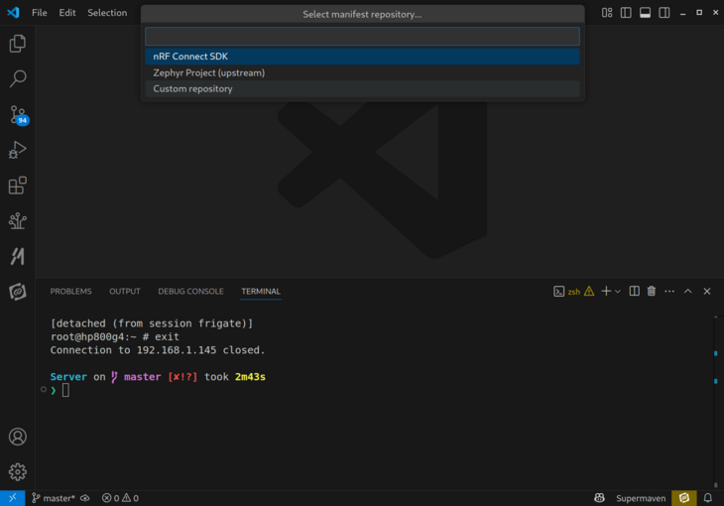Create a new terminal with plus icon
The width and height of the screenshot is (724, 506).
click(606, 291)
